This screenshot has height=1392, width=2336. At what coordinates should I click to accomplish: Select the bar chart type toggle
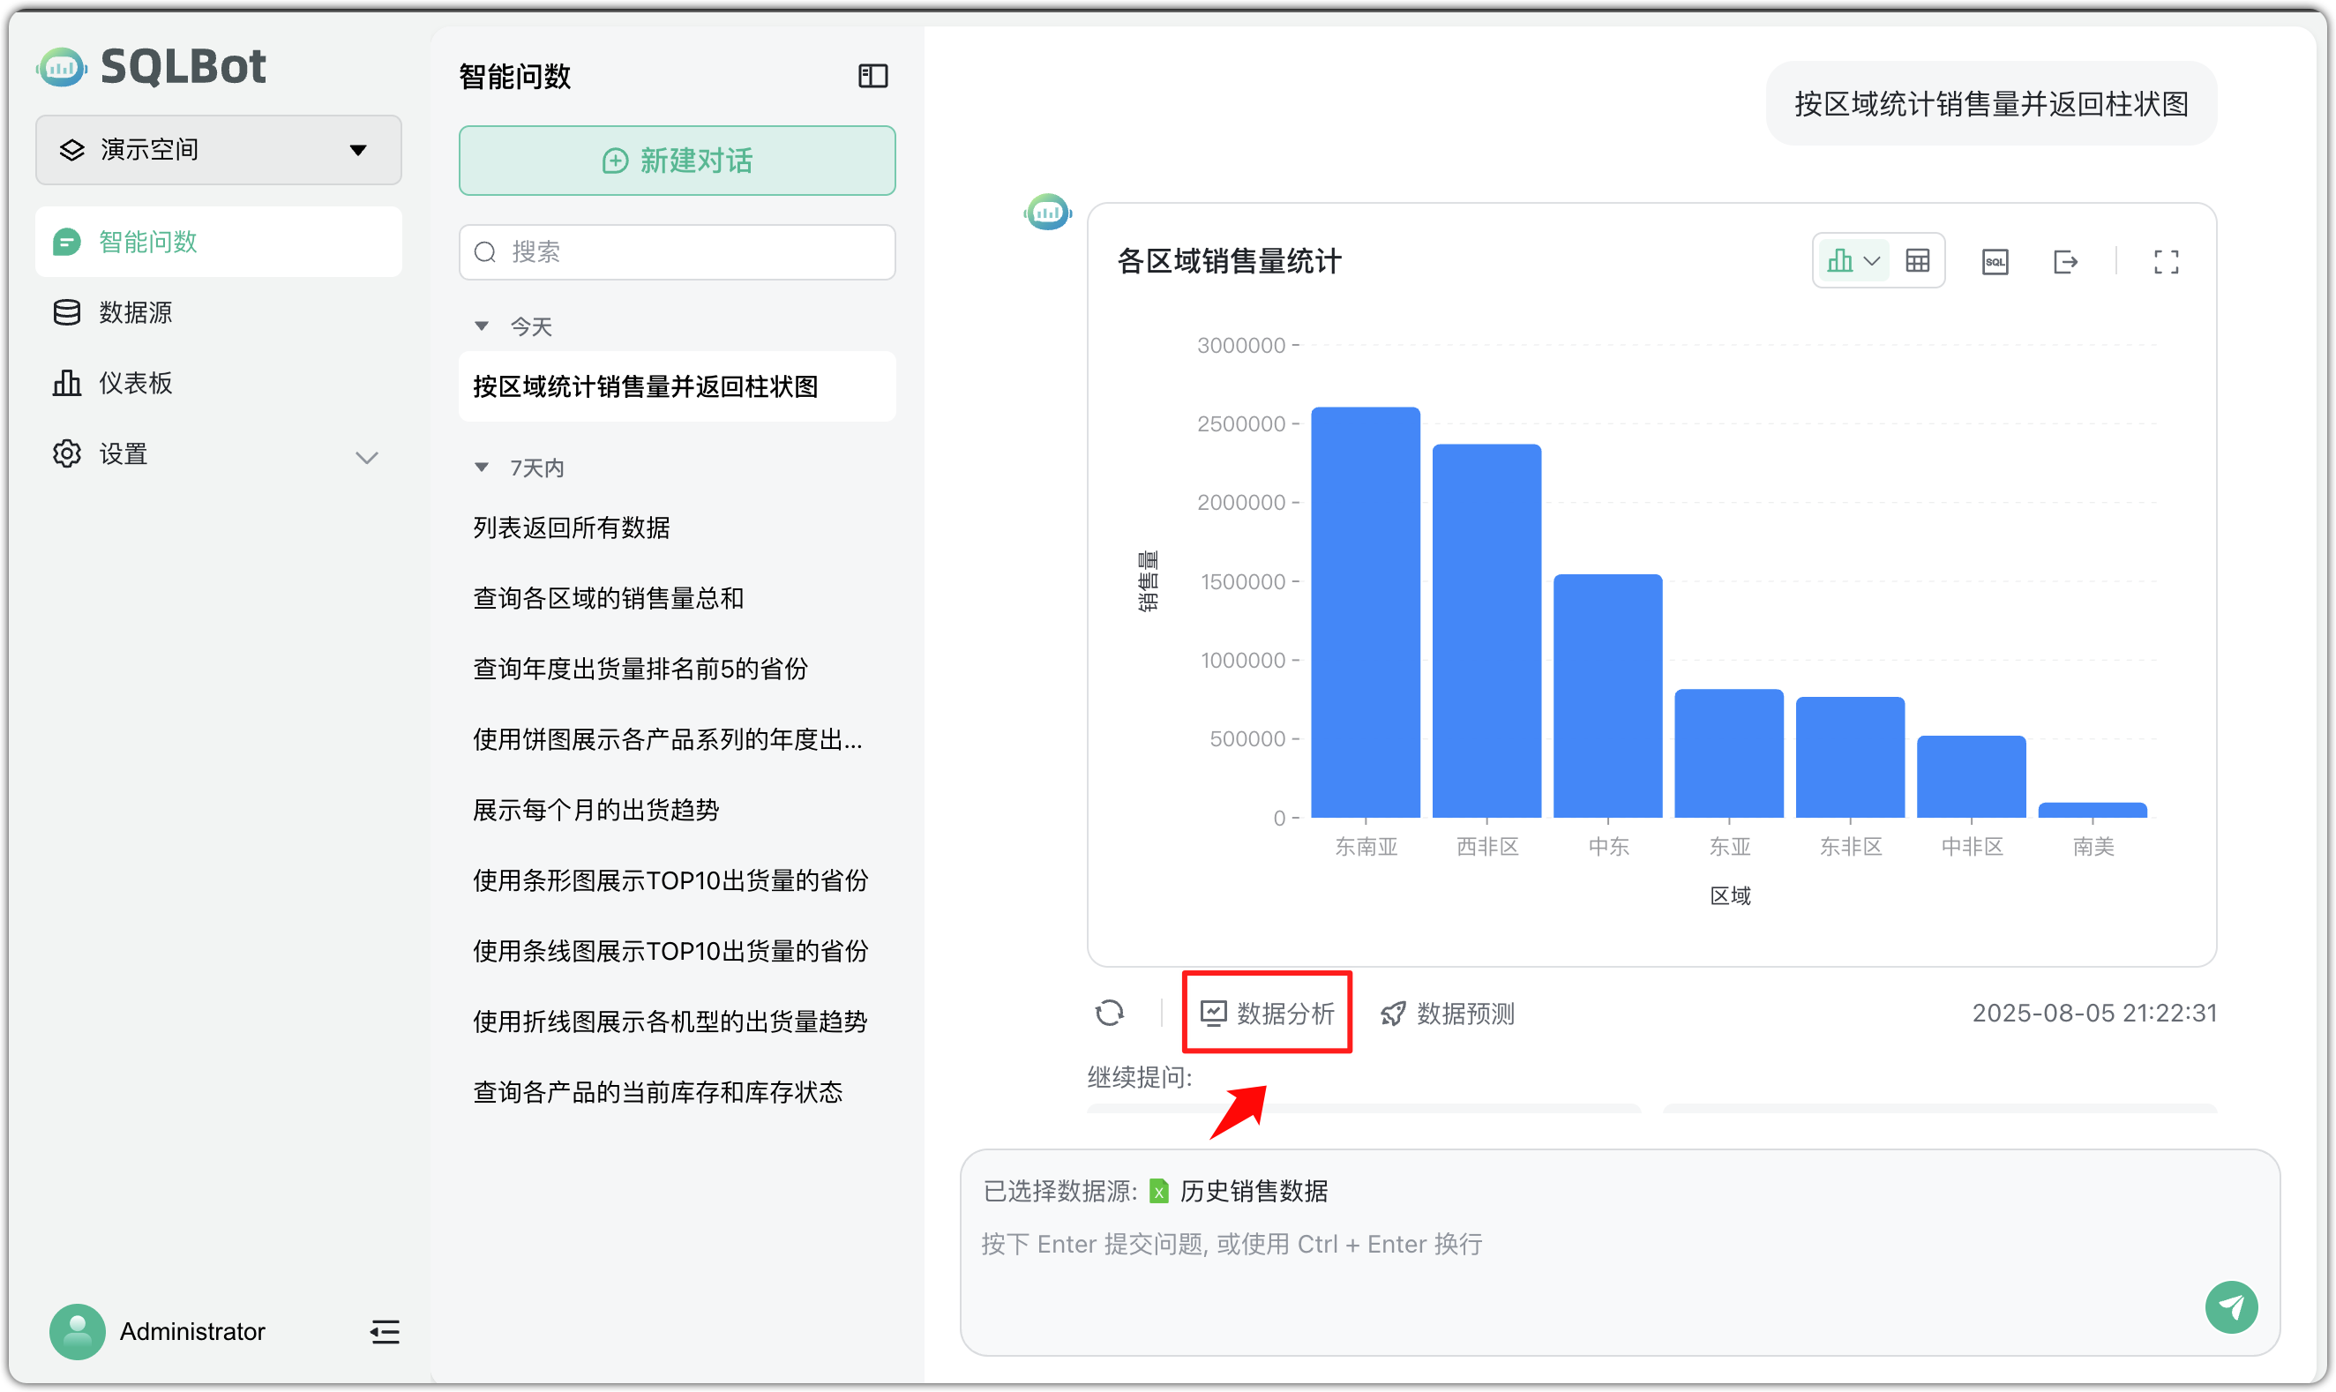click(1840, 260)
